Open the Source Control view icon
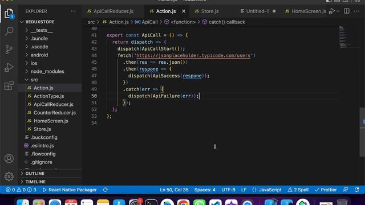The width and height of the screenshot is (365, 205). [x=9, y=50]
